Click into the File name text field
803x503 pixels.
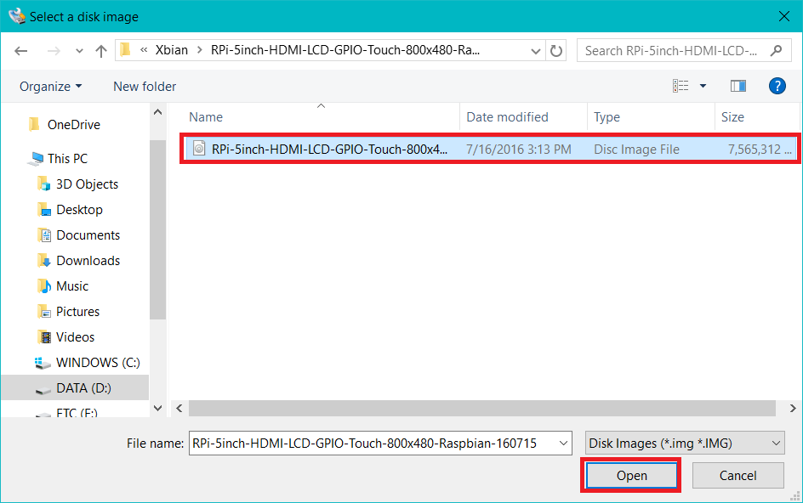tap(373, 444)
